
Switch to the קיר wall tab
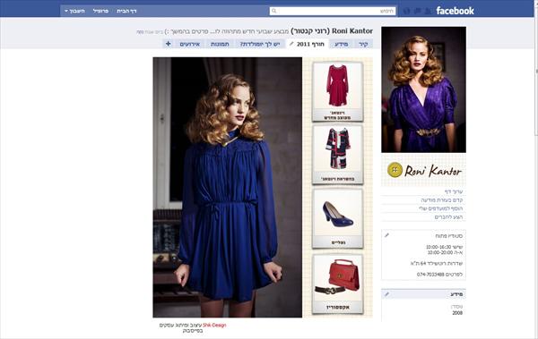point(363,44)
